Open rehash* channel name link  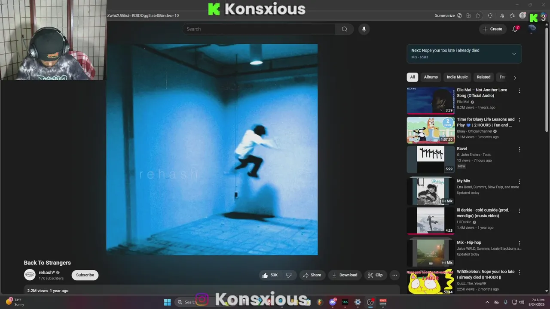pyautogui.click(x=46, y=273)
